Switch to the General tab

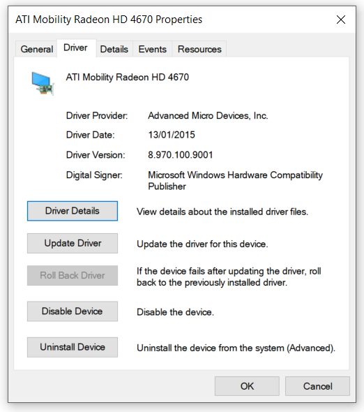click(36, 49)
